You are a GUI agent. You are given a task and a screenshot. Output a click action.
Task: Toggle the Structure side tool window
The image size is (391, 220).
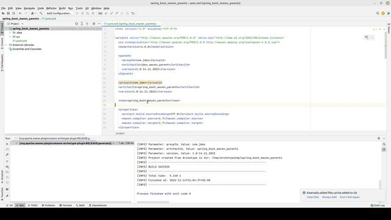click(2, 177)
